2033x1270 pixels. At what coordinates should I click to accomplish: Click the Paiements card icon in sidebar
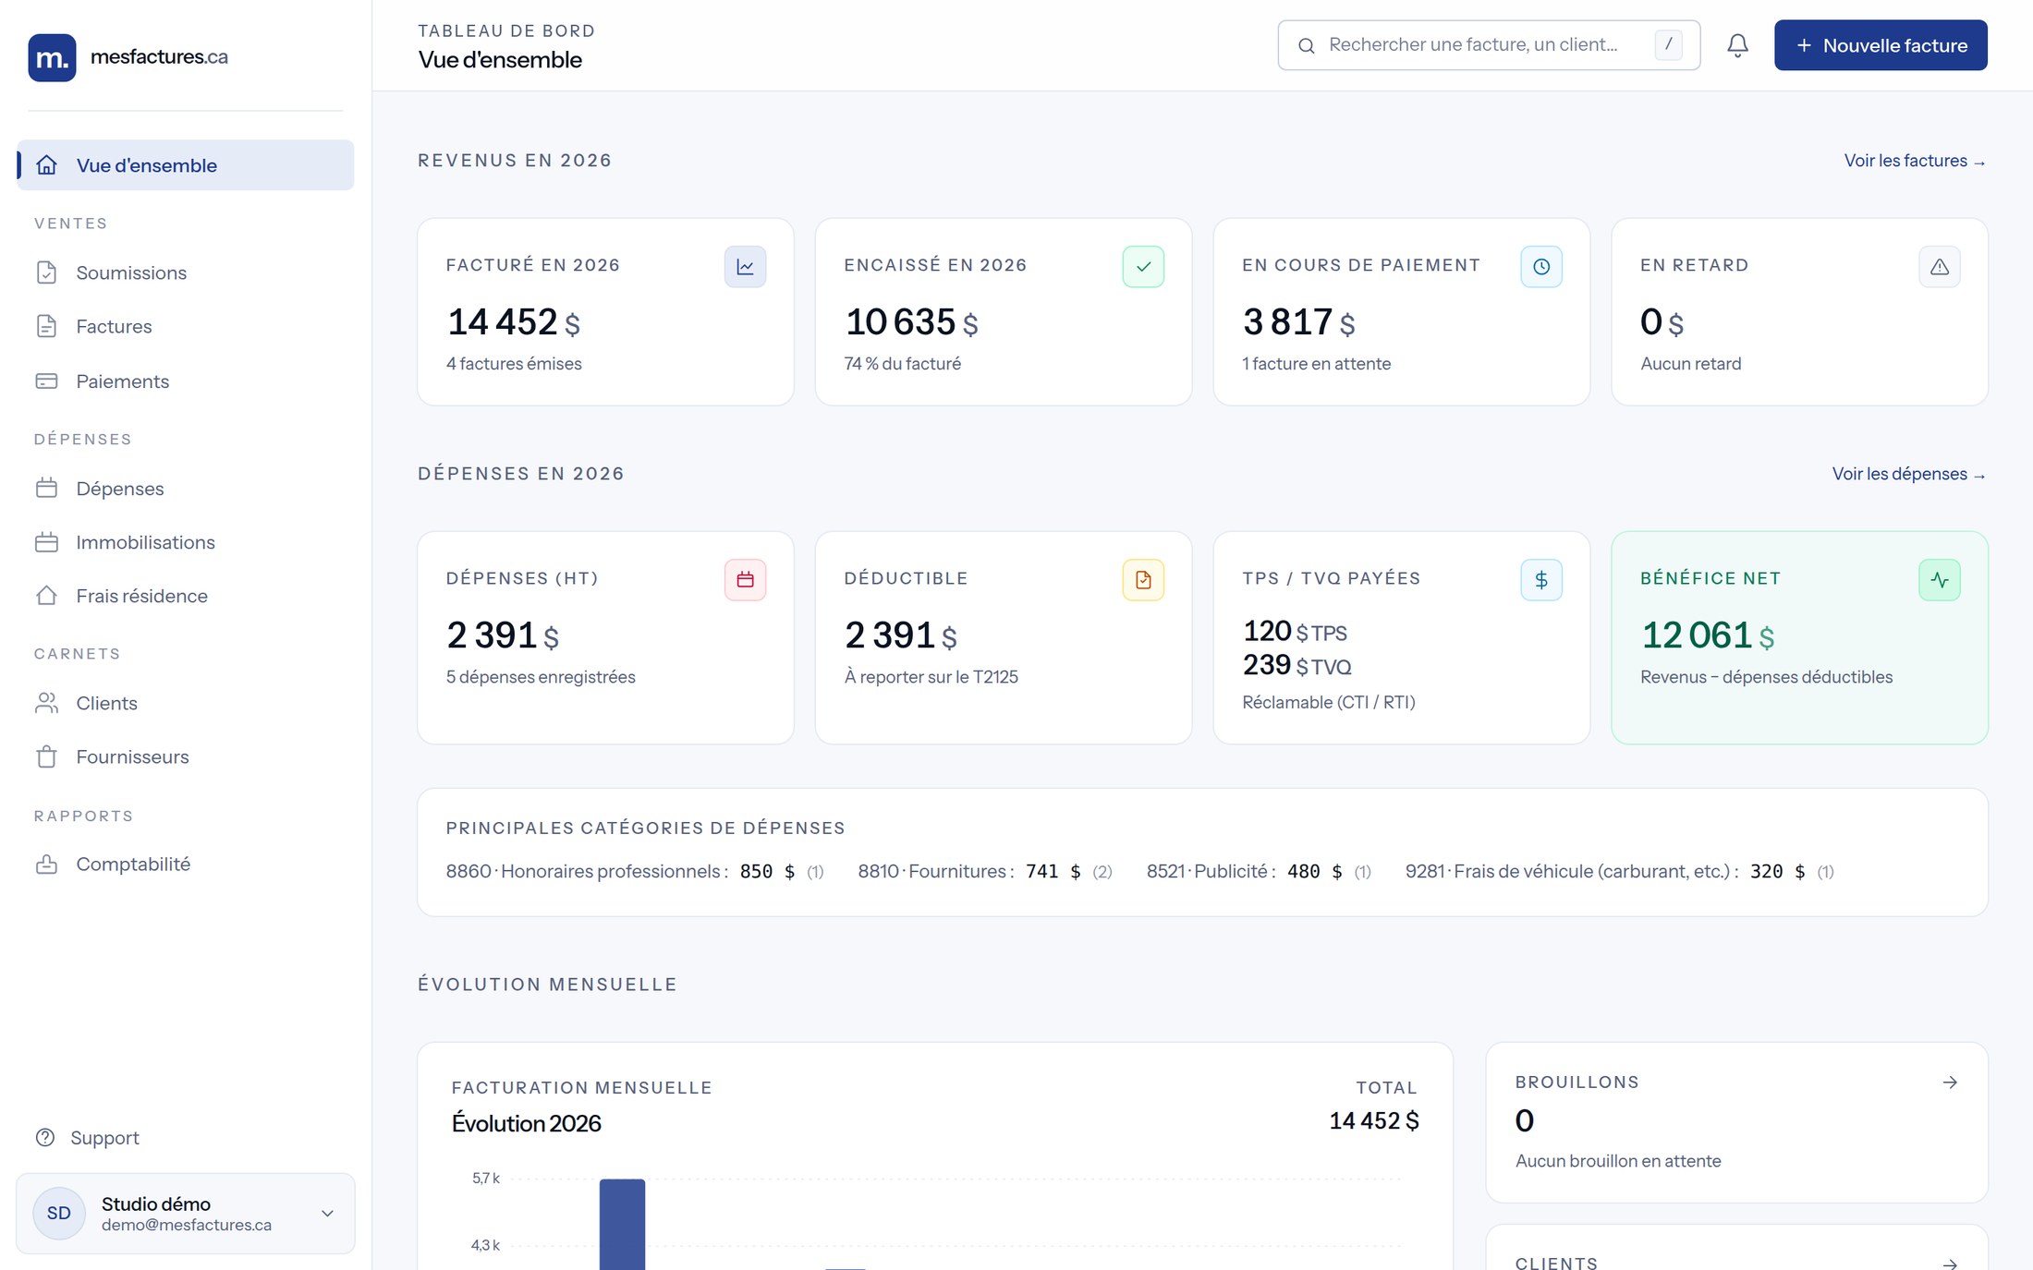pos(46,381)
